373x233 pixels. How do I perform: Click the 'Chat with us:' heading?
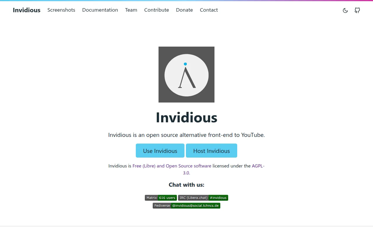click(x=186, y=185)
